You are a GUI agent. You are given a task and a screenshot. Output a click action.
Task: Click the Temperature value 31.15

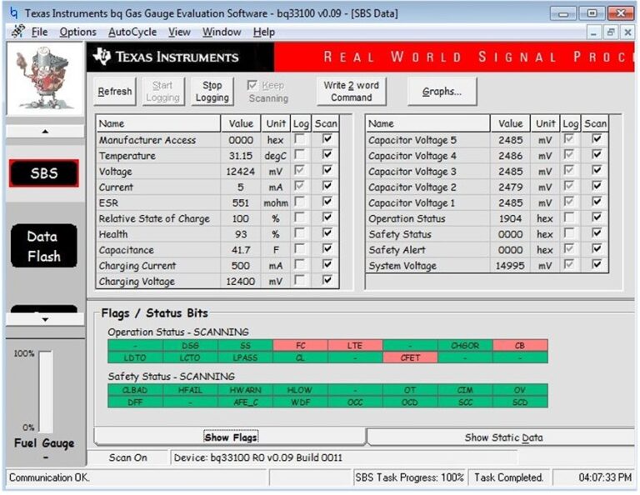coord(240,156)
